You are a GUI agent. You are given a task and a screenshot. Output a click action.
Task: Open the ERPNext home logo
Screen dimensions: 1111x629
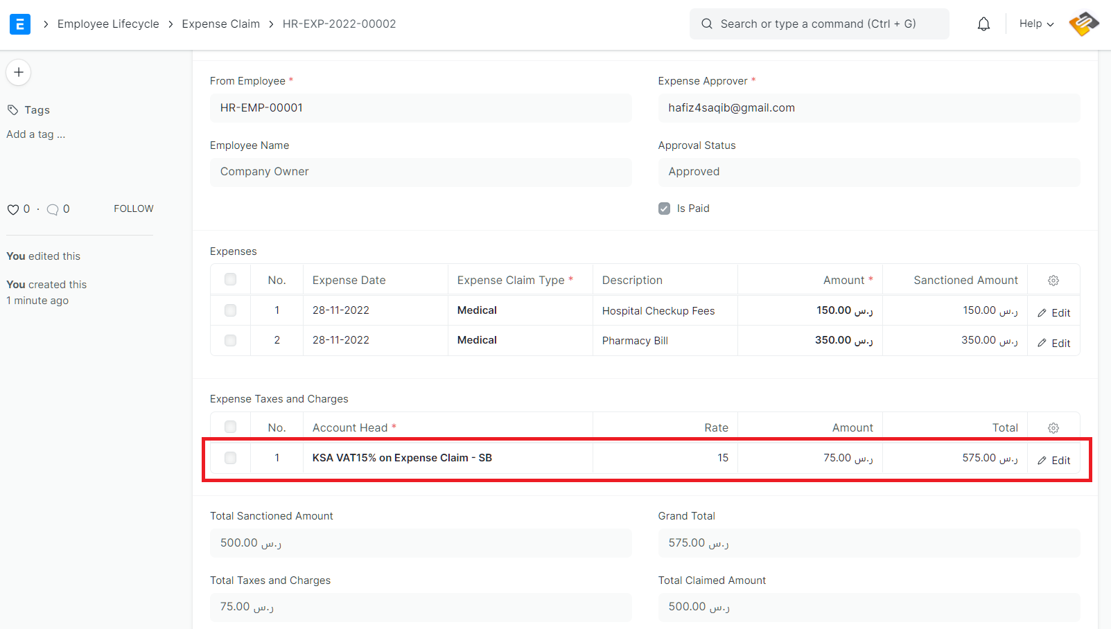point(20,24)
